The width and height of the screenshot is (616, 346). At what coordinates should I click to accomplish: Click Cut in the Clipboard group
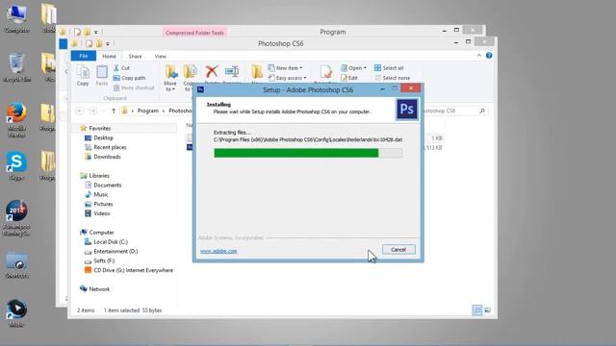(x=122, y=68)
